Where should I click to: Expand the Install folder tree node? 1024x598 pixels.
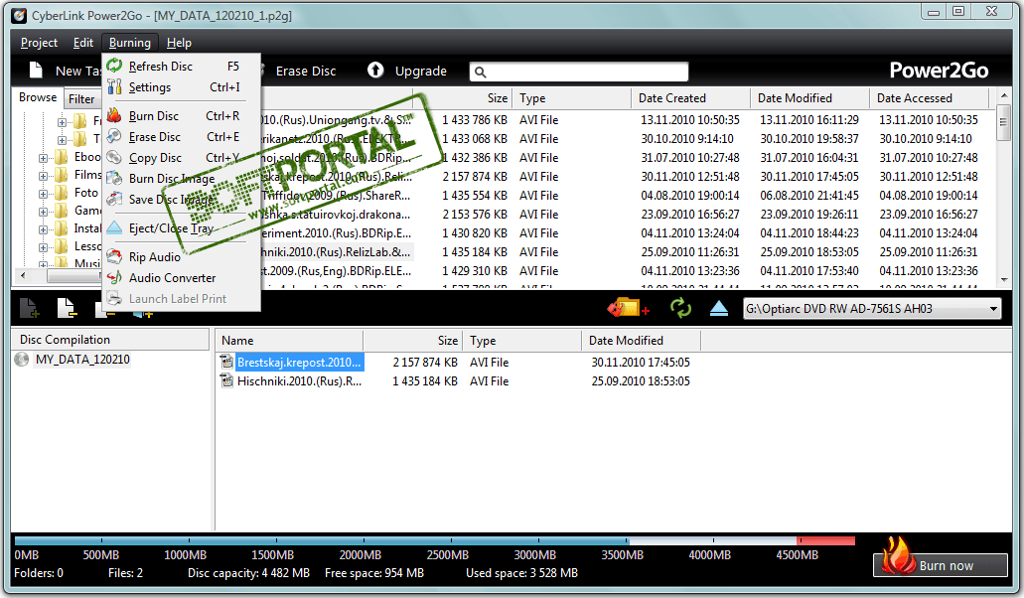43,229
